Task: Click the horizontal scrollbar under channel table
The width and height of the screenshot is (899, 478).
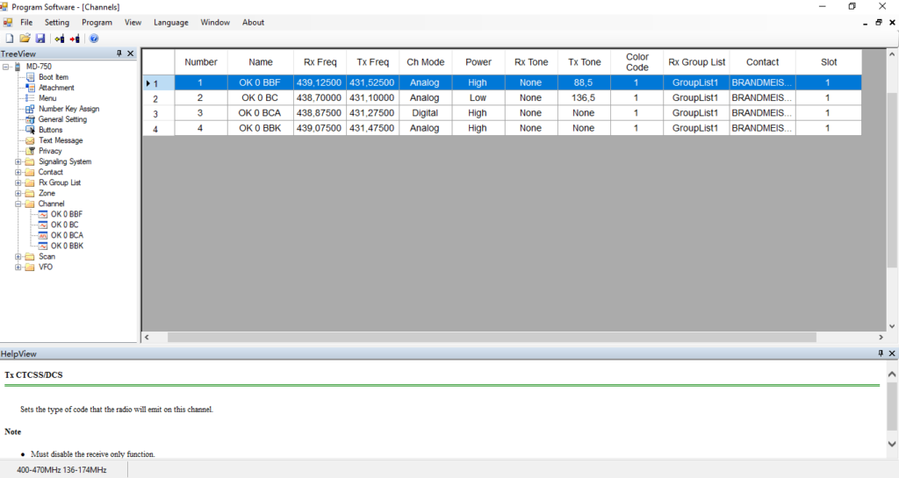Action: [x=492, y=337]
